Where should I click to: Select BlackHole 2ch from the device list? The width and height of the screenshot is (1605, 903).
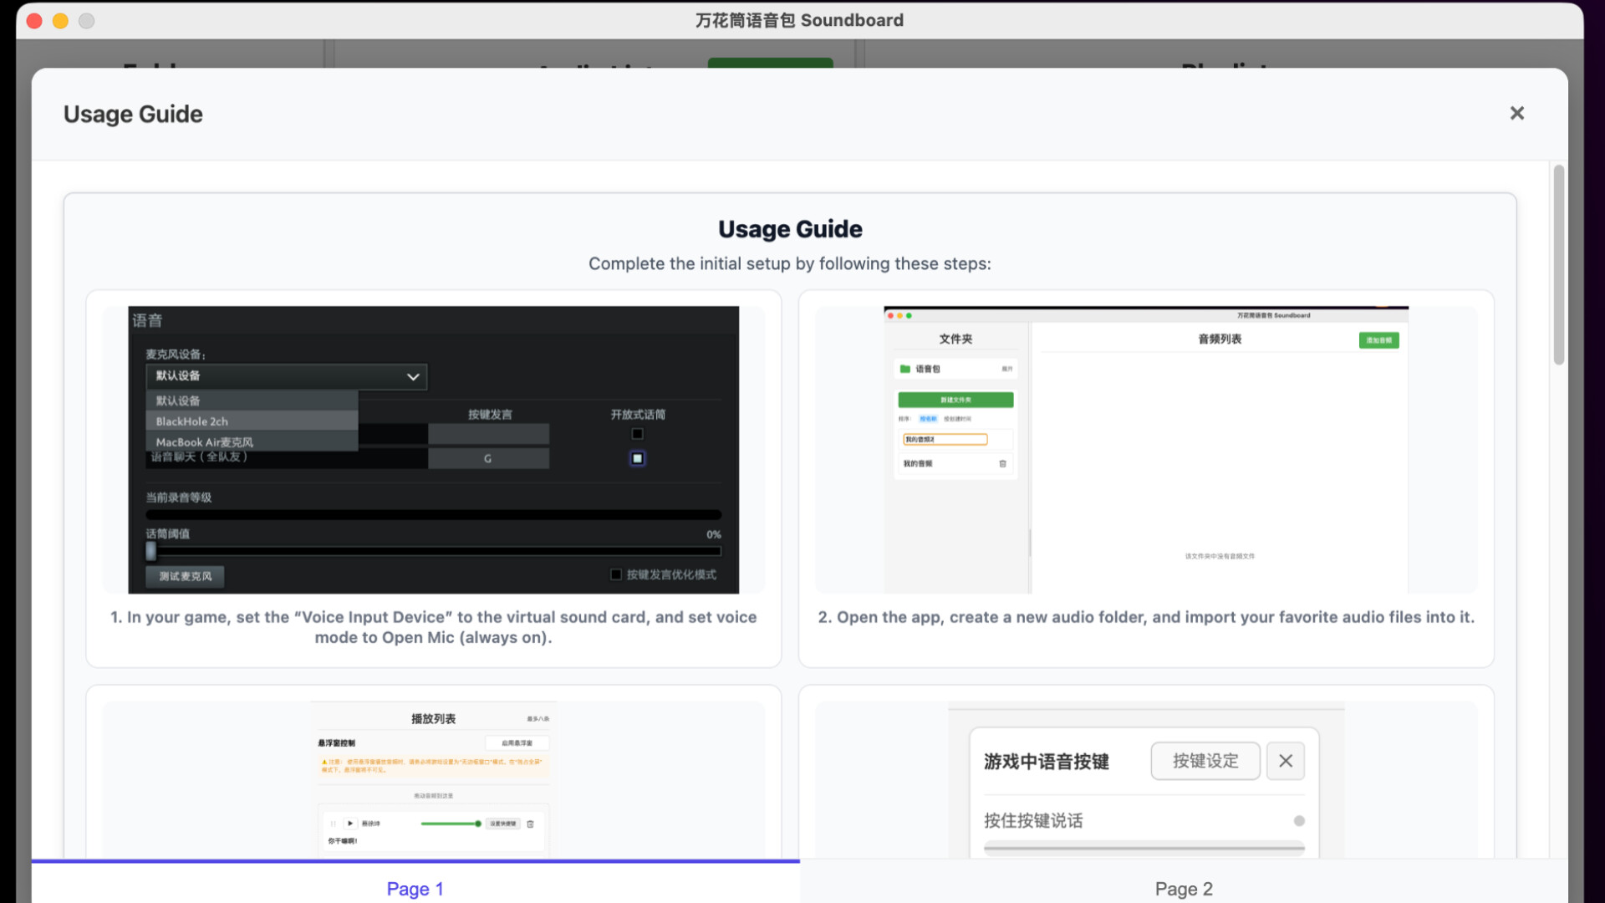tap(191, 421)
